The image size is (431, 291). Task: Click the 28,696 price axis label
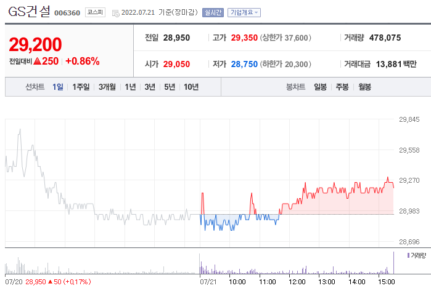click(x=409, y=242)
